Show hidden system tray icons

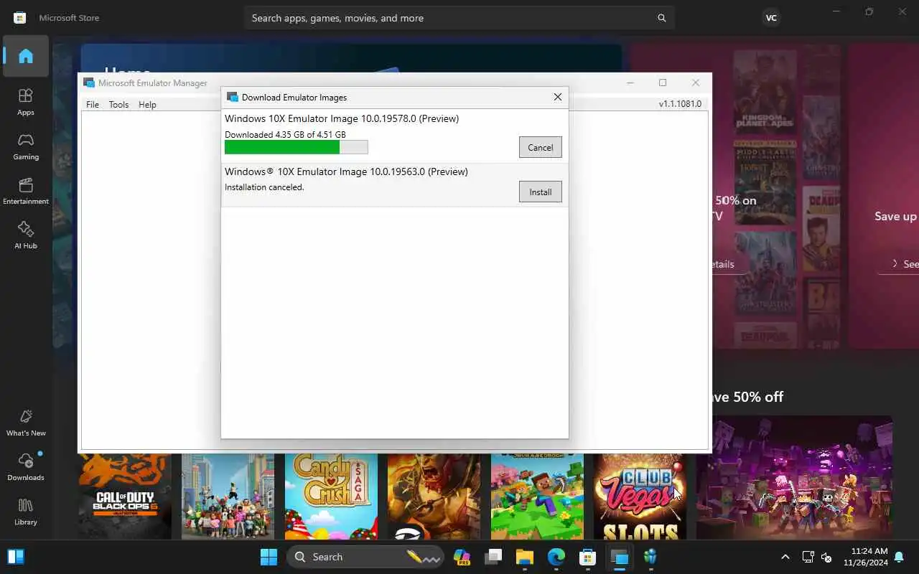pos(785,557)
